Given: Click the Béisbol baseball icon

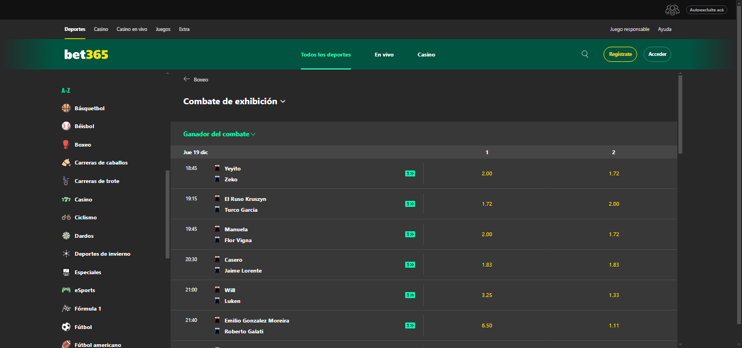Looking at the screenshot, I should 66,126.
